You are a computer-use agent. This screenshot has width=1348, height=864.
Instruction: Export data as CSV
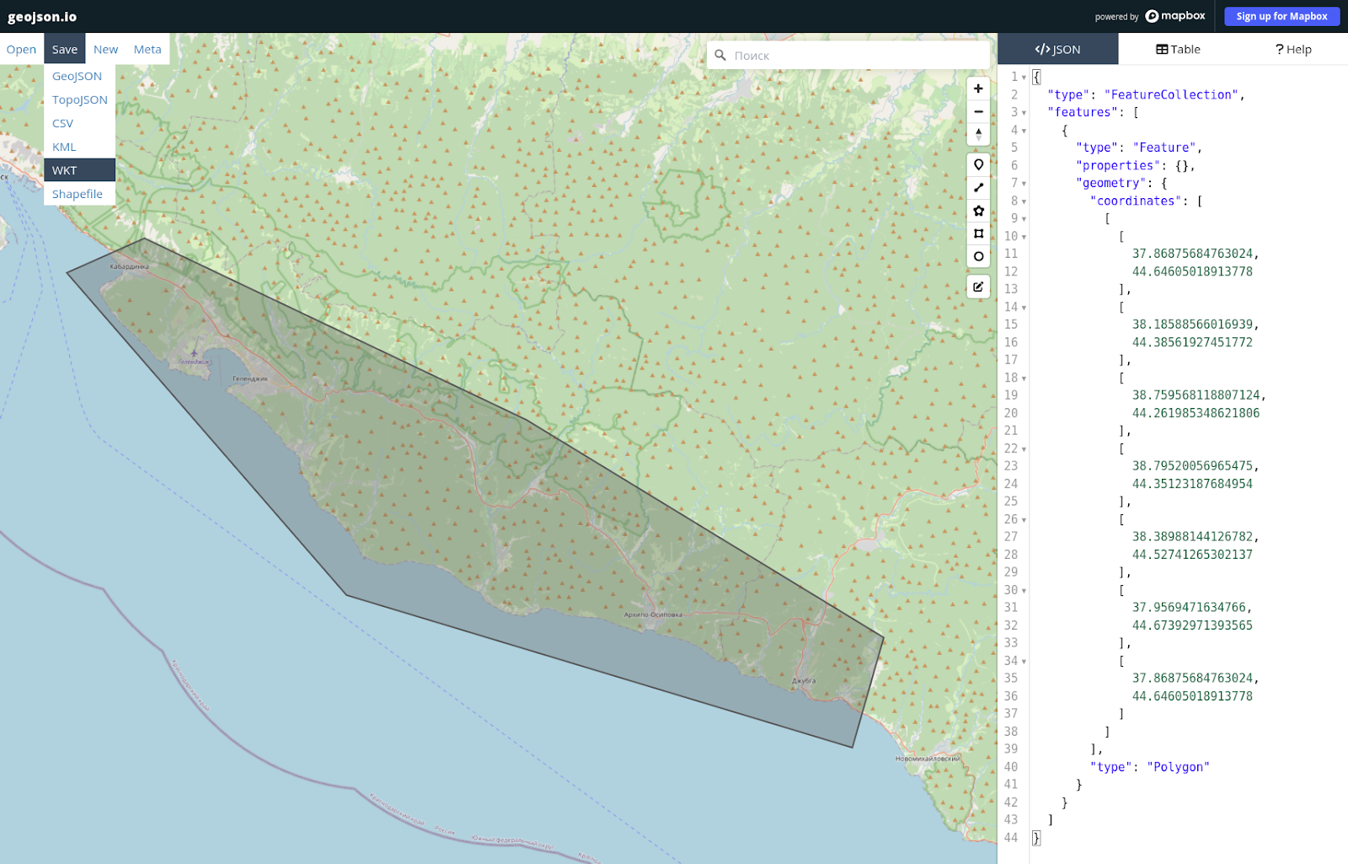(x=79, y=123)
